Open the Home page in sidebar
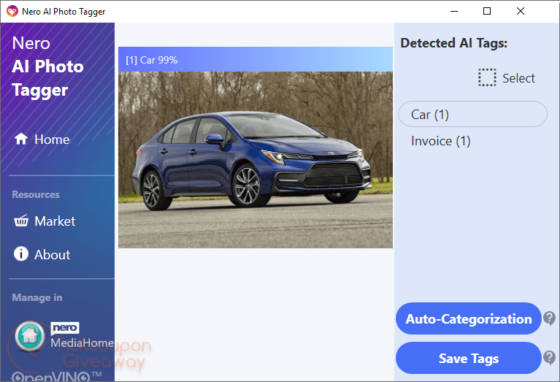The image size is (560, 382). [42, 140]
